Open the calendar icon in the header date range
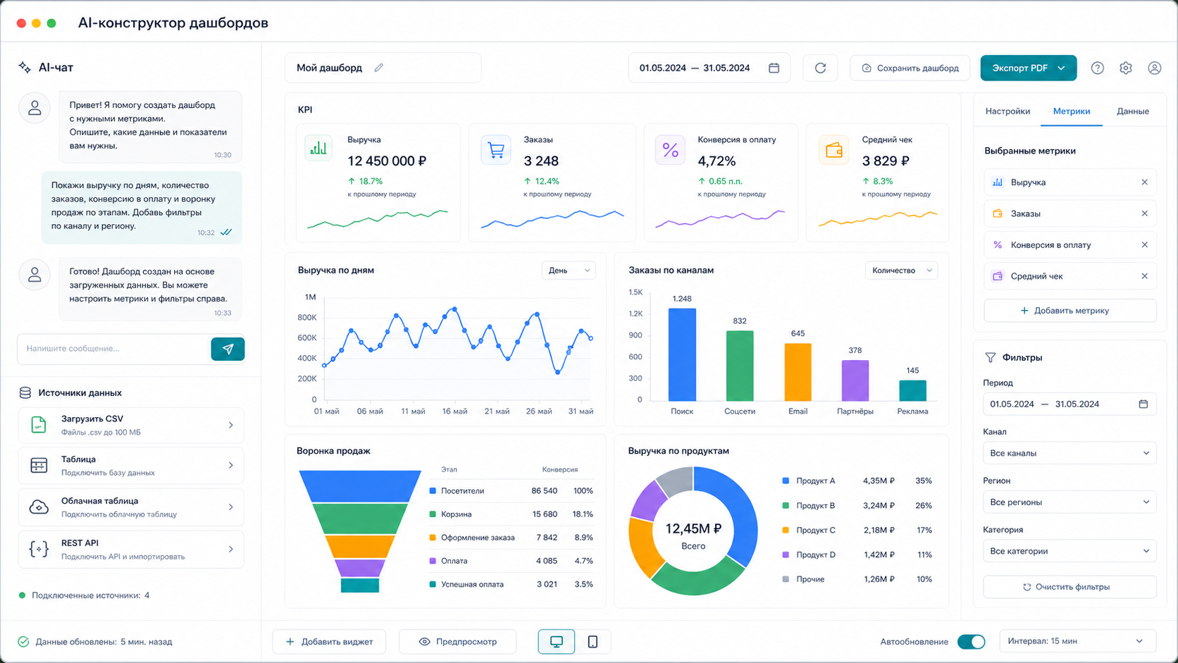 [774, 68]
